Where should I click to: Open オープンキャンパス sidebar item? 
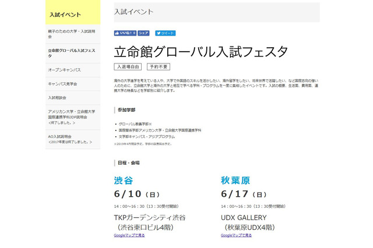(x=73, y=70)
